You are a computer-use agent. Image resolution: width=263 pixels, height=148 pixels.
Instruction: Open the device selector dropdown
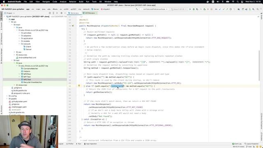pyautogui.click(x=179, y=9)
